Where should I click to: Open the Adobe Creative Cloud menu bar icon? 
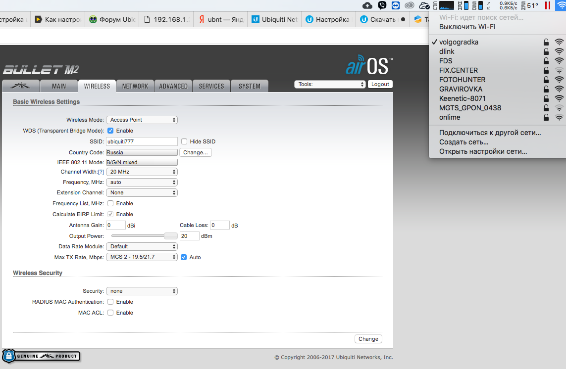[410, 5]
